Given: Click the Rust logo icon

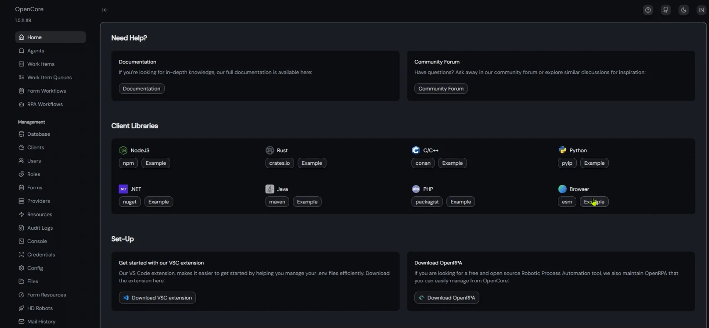Looking at the screenshot, I should pos(270,150).
